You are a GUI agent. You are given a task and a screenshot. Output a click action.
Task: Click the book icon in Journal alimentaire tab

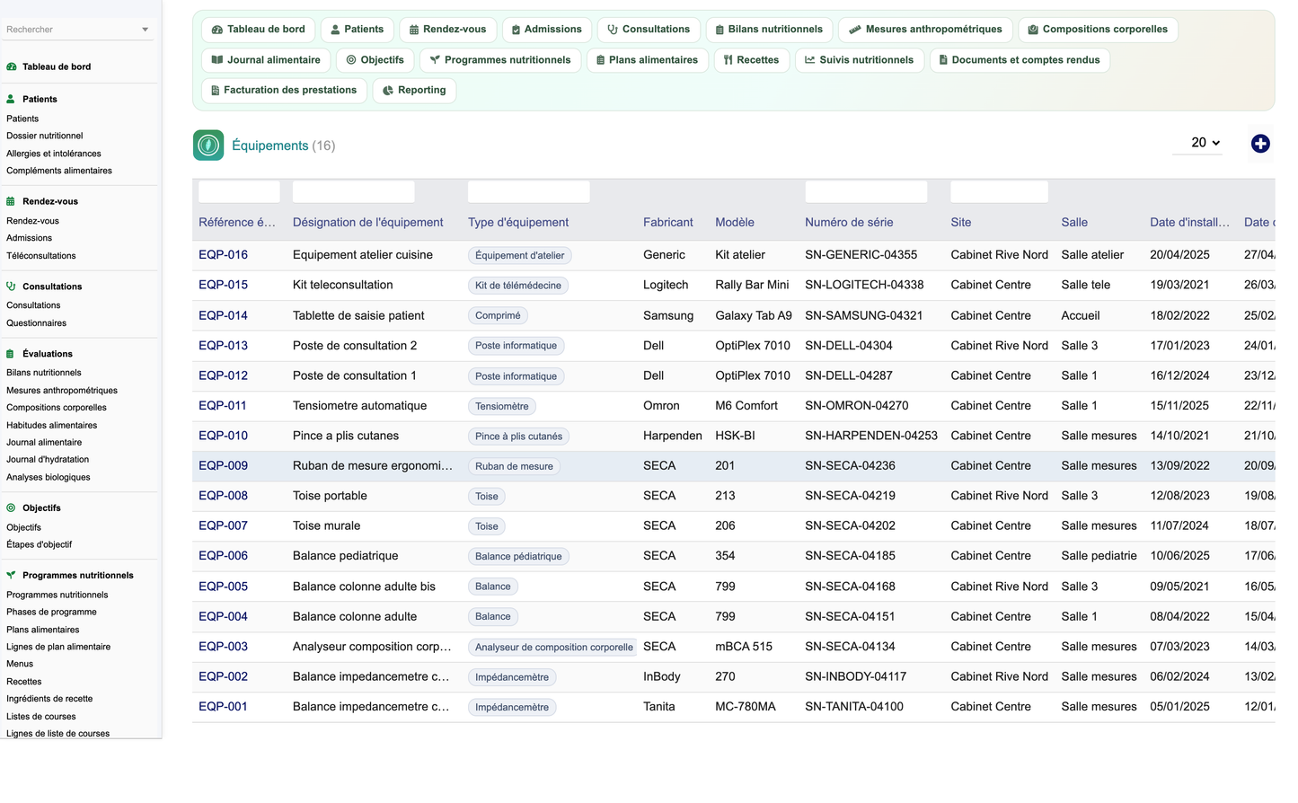pyautogui.click(x=216, y=60)
